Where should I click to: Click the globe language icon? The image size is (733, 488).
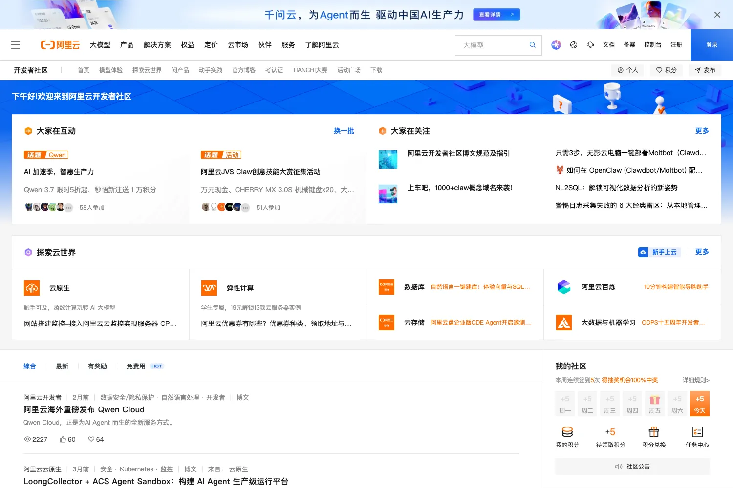574,45
